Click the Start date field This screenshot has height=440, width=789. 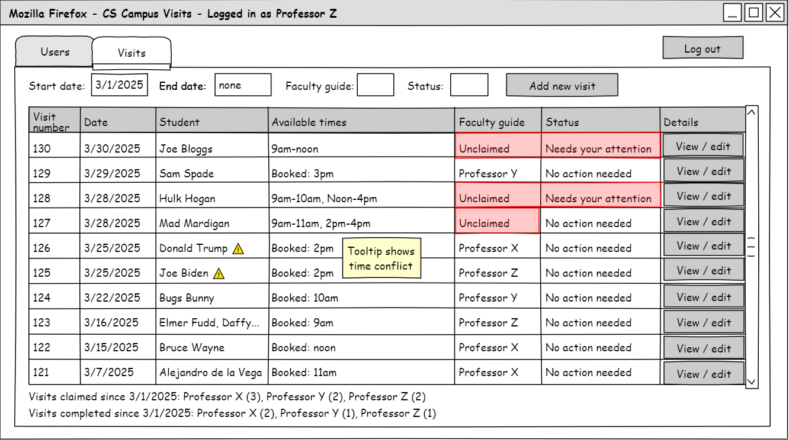pos(120,85)
